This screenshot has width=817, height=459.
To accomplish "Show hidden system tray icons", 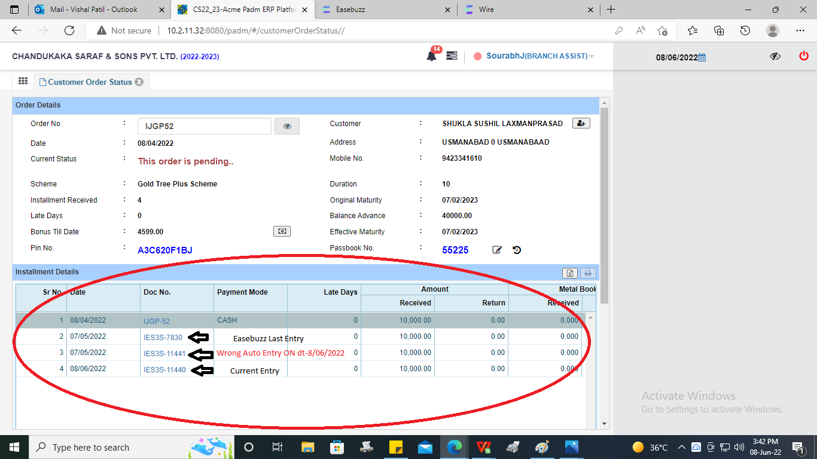I will [681, 447].
